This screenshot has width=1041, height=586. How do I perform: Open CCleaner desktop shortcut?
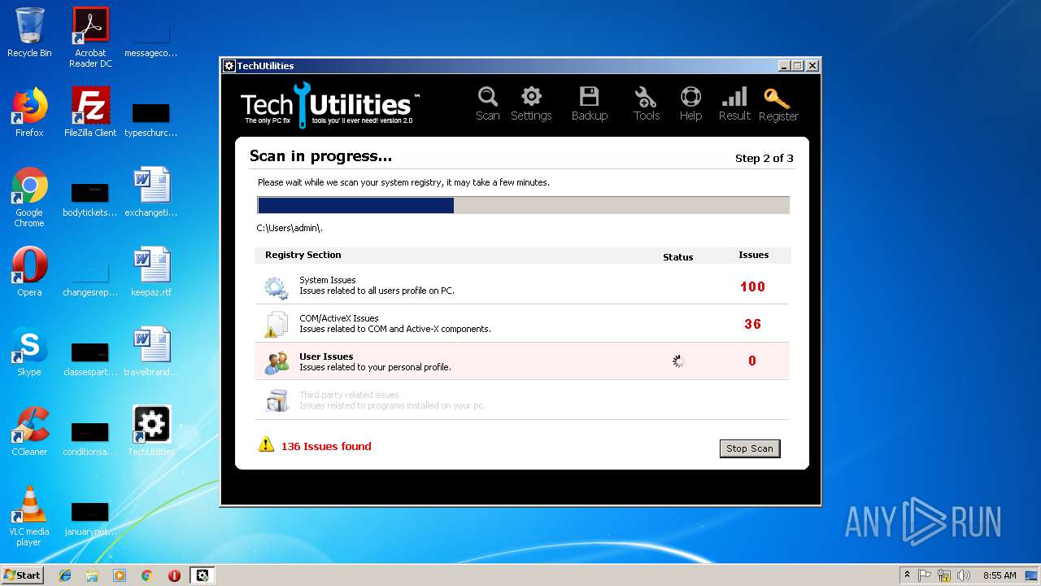29,431
